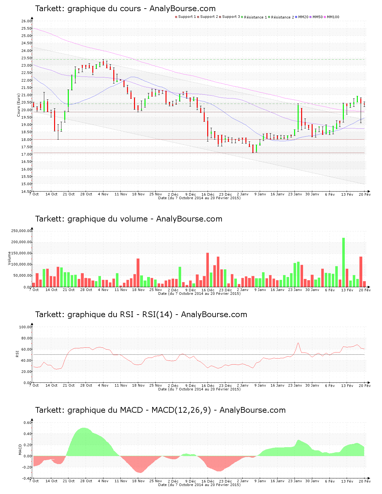Click the 14.50 value on the price axis
382x494 pixels.
point(26,192)
